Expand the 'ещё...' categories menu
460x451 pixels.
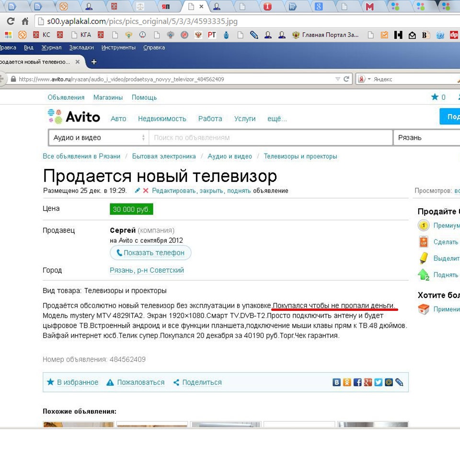pos(277,119)
